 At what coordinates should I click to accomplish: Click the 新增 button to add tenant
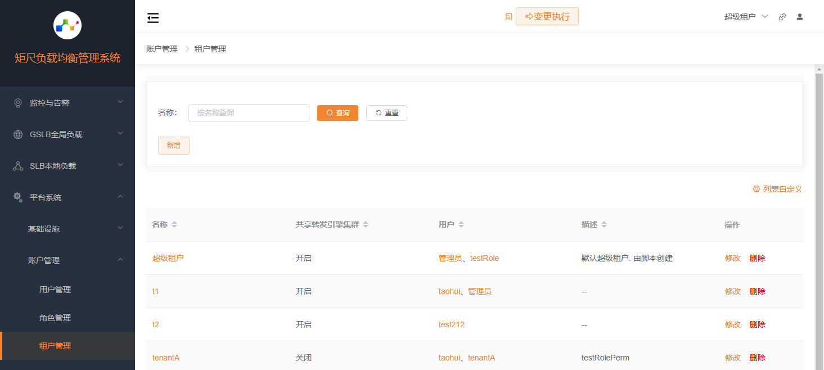pyautogui.click(x=173, y=146)
